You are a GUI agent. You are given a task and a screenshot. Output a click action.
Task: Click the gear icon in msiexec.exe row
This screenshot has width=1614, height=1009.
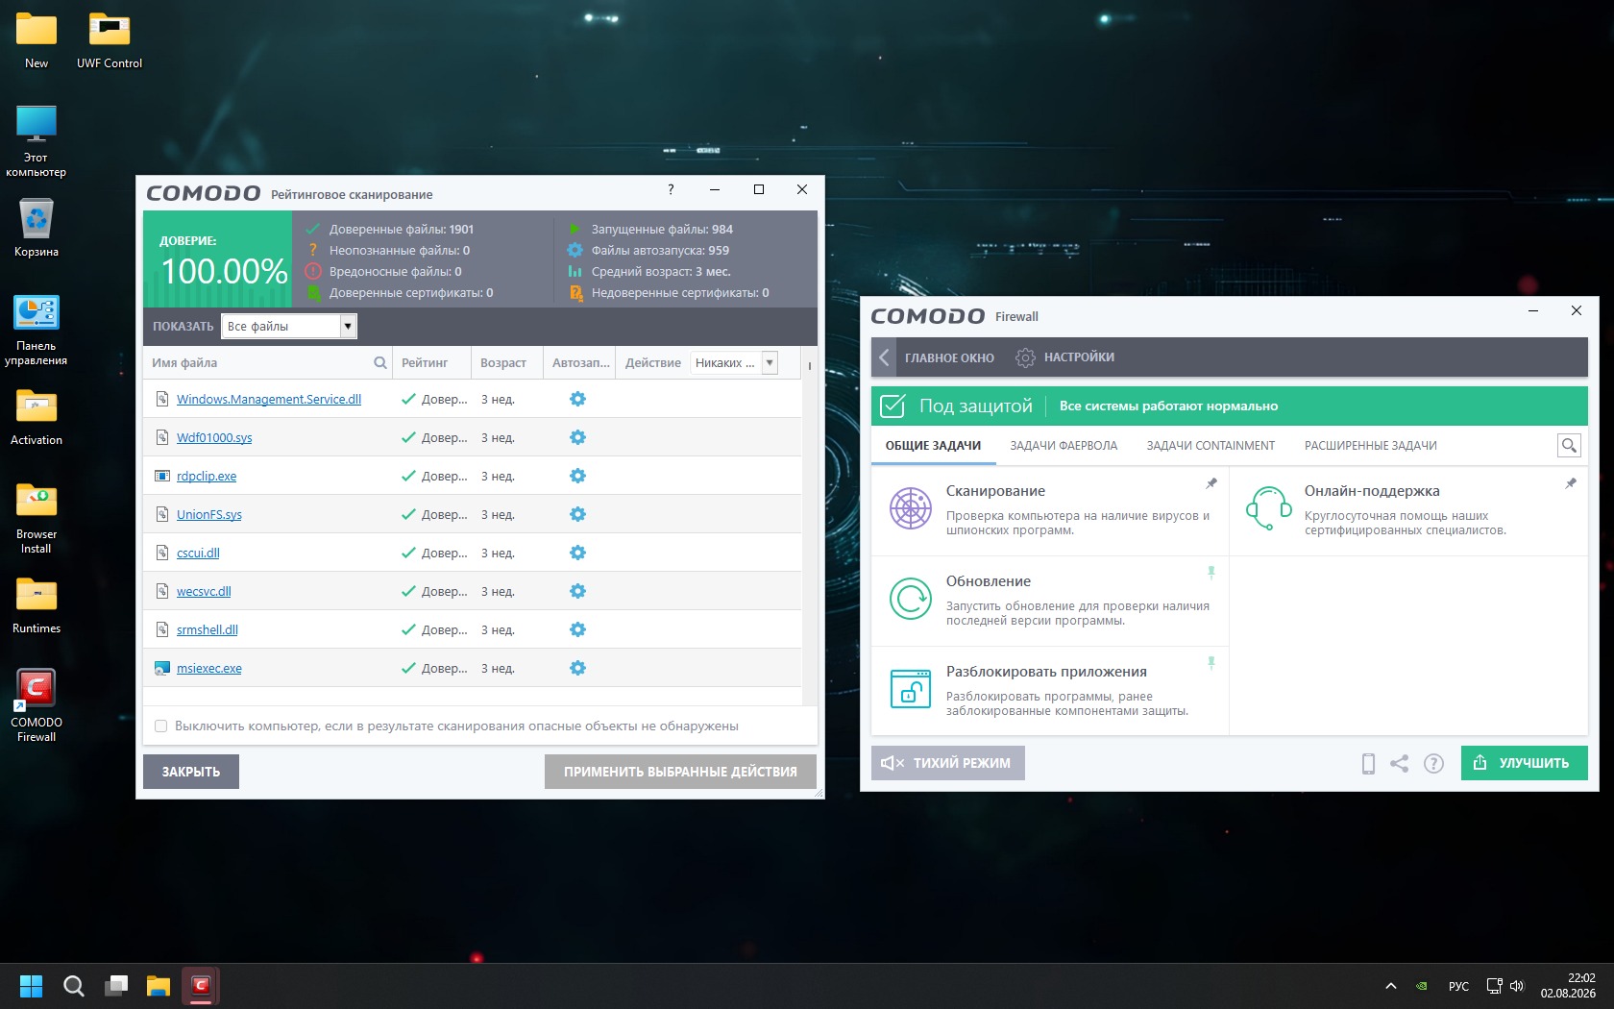(x=577, y=668)
